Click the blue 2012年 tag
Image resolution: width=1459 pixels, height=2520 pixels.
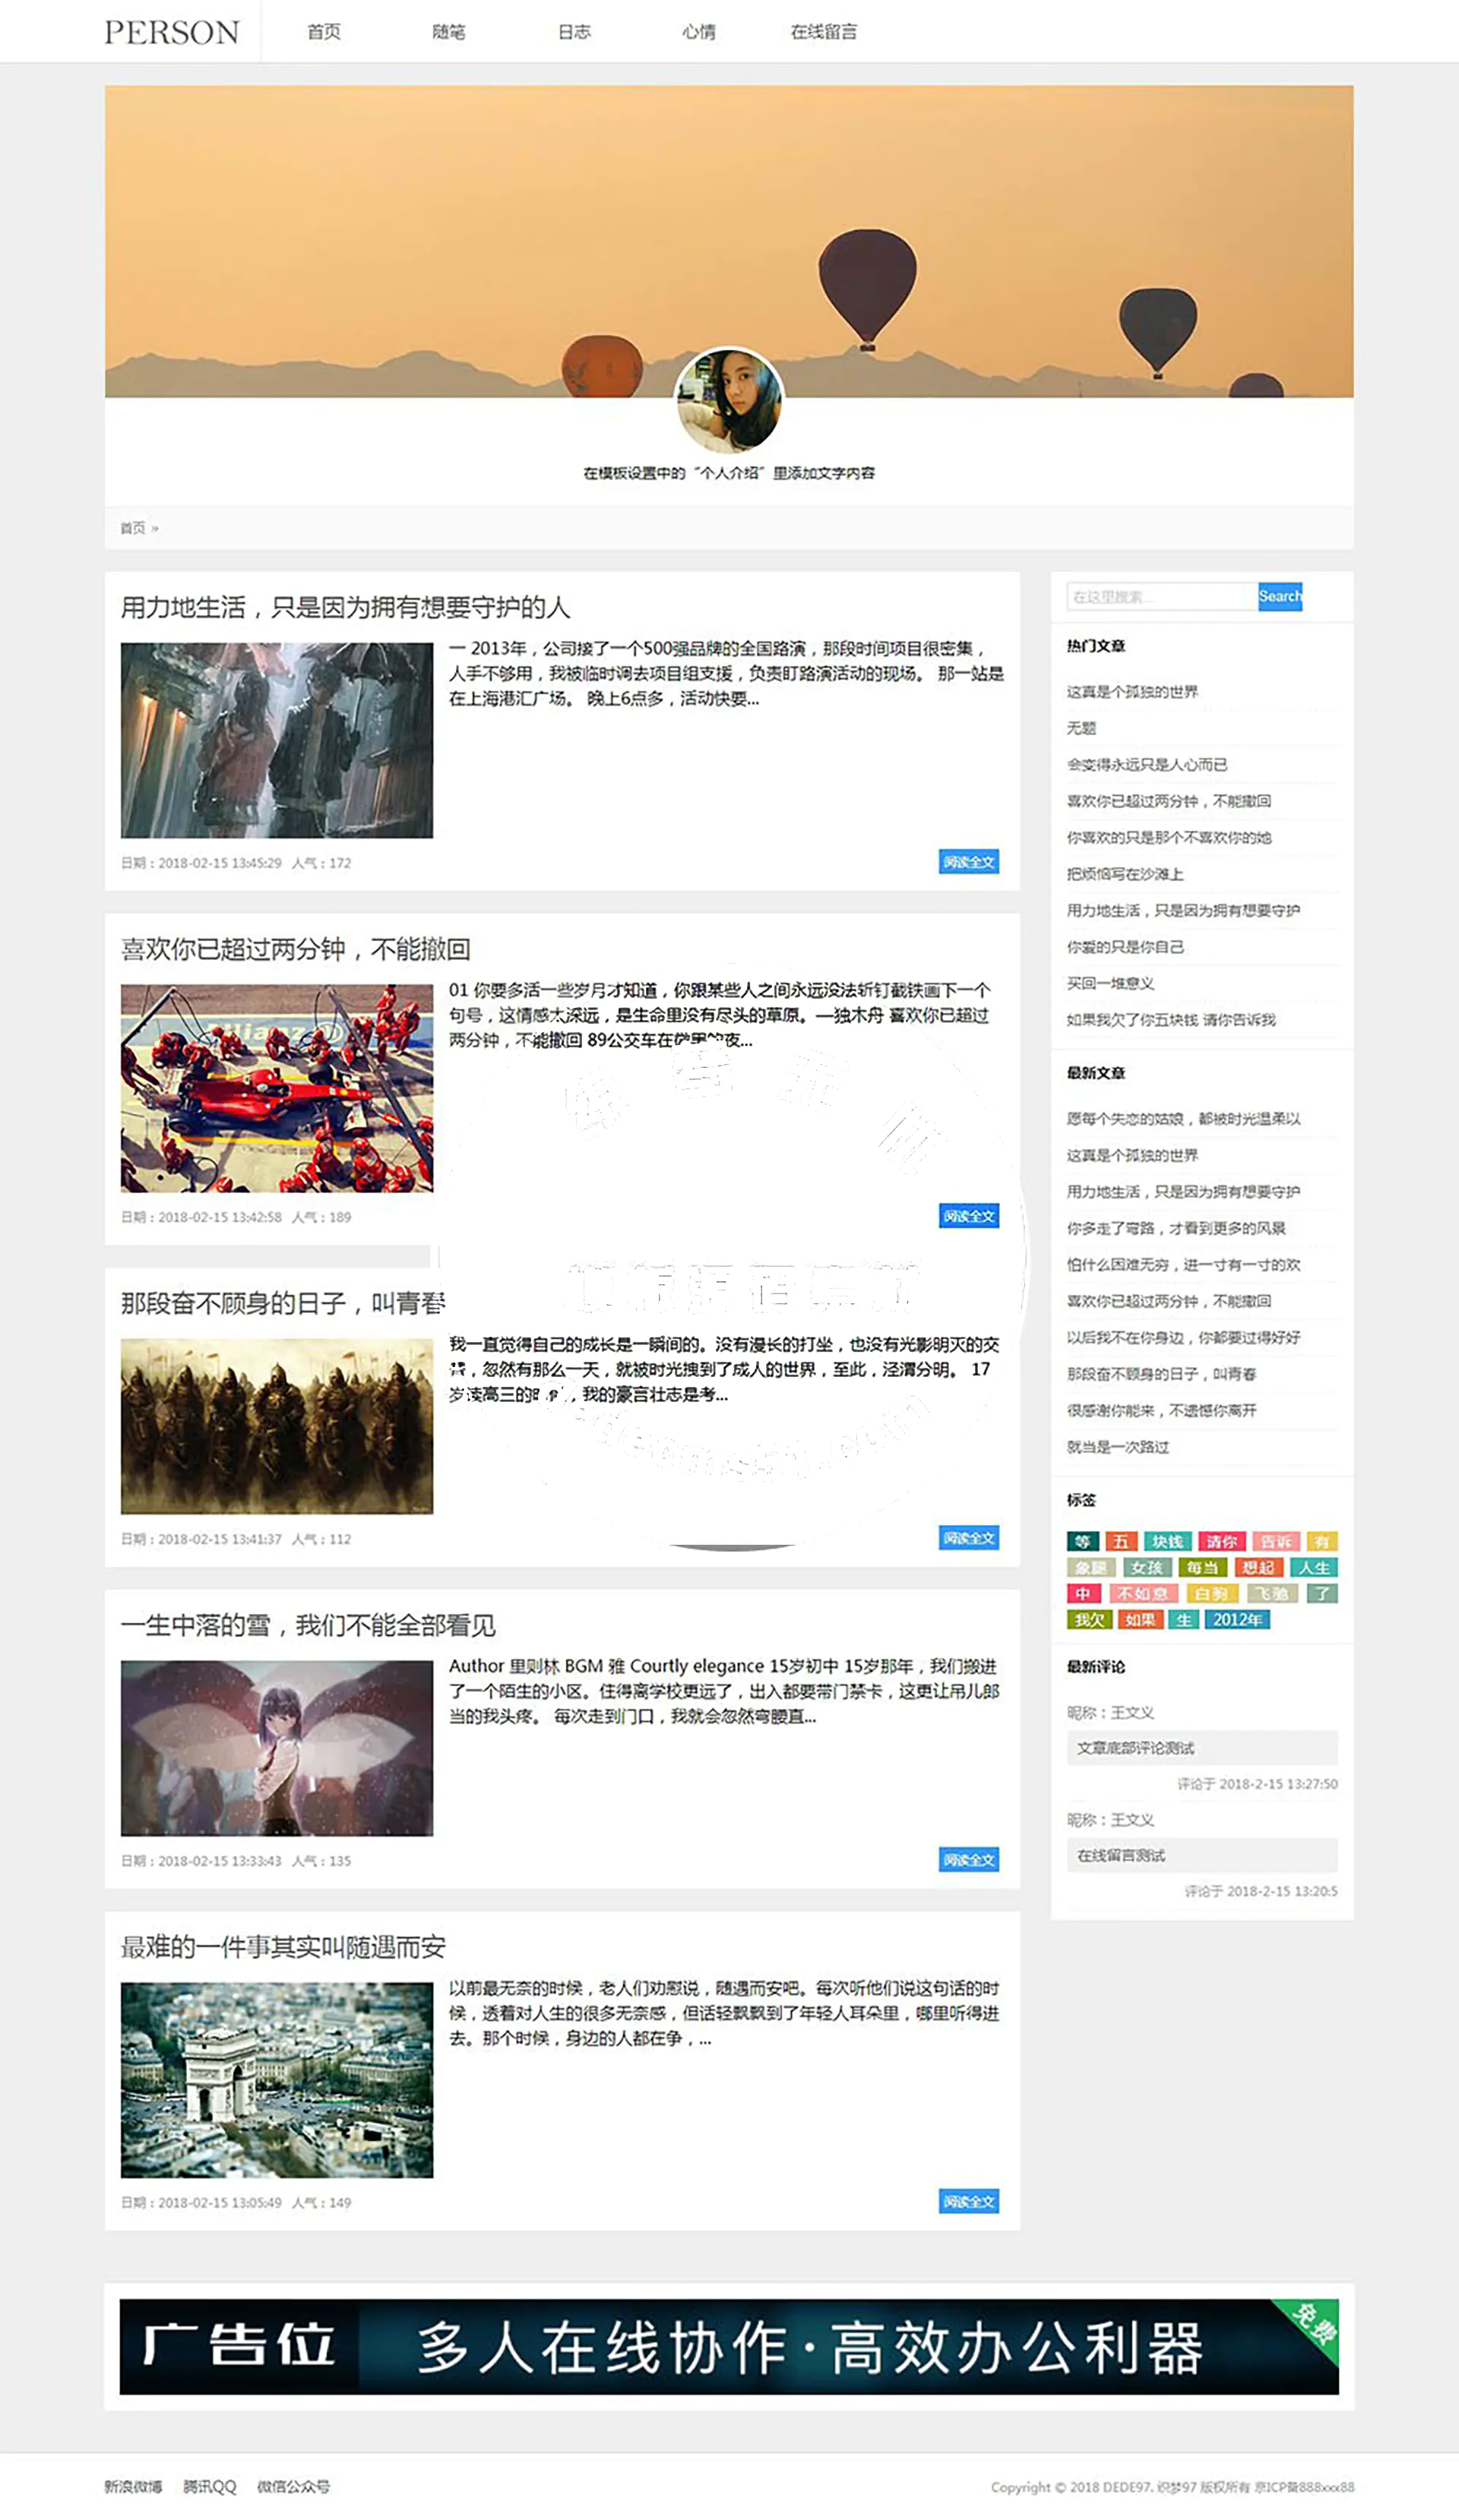pos(1237,1620)
